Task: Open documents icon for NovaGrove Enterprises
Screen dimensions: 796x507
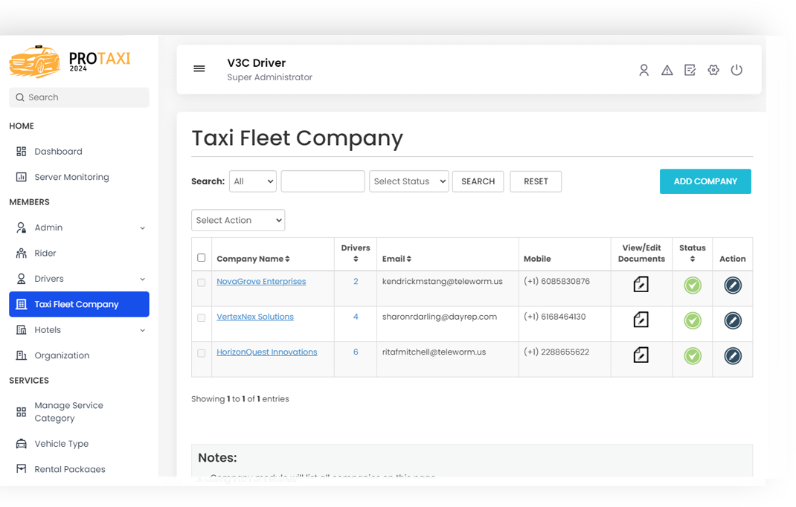Action: 641,284
